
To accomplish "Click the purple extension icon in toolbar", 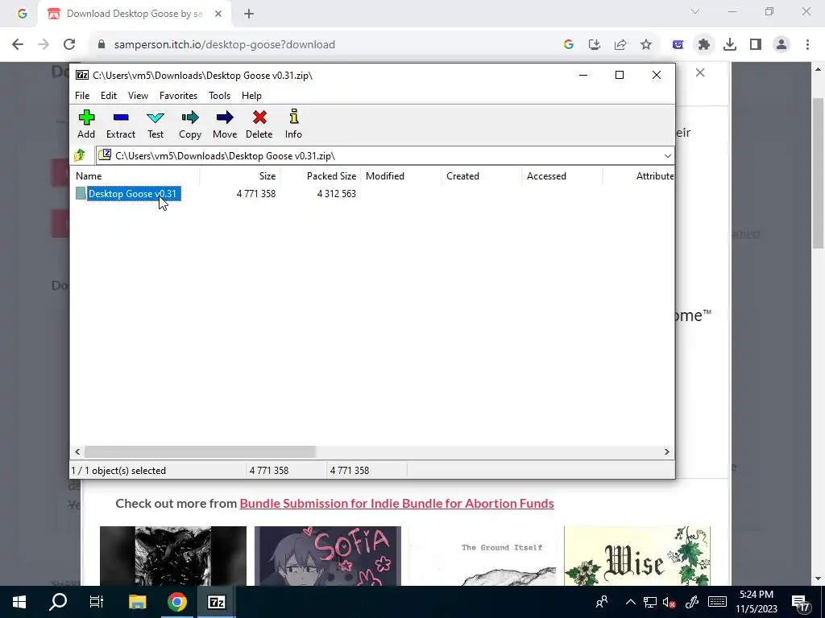I will (x=678, y=45).
